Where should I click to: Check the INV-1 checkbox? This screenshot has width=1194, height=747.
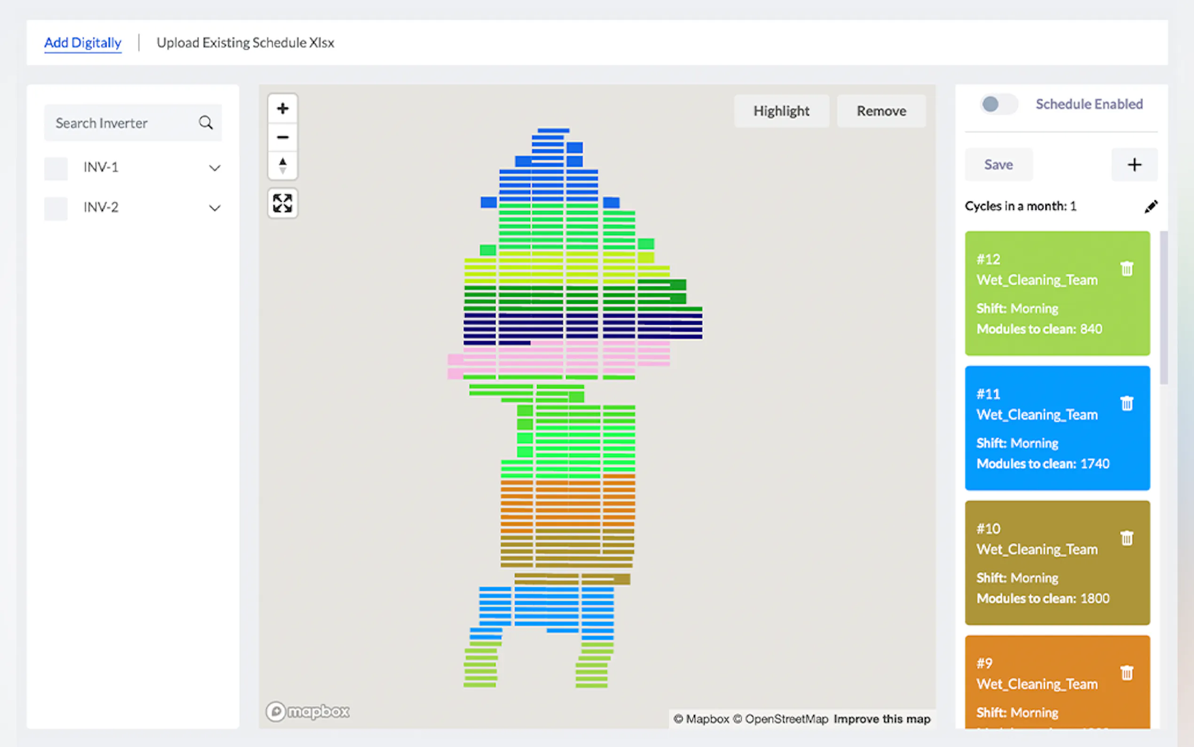point(56,168)
